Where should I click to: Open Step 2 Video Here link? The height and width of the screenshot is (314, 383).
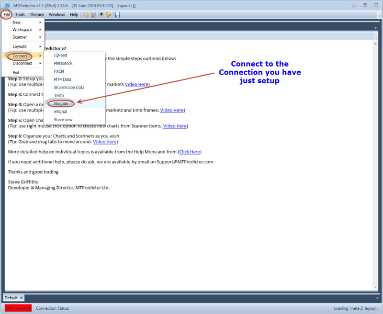pyautogui.click(x=136, y=84)
